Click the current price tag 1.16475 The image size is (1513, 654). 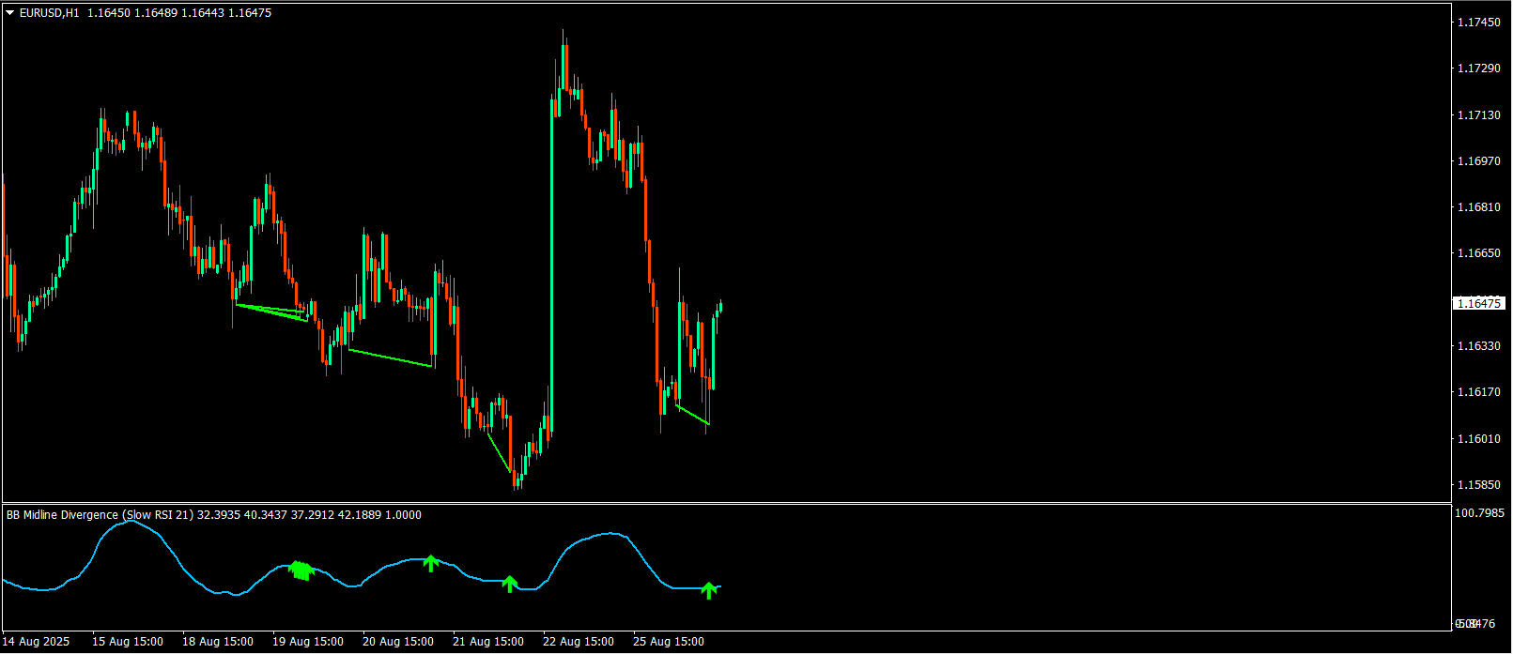pyautogui.click(x=1479, y=303)
